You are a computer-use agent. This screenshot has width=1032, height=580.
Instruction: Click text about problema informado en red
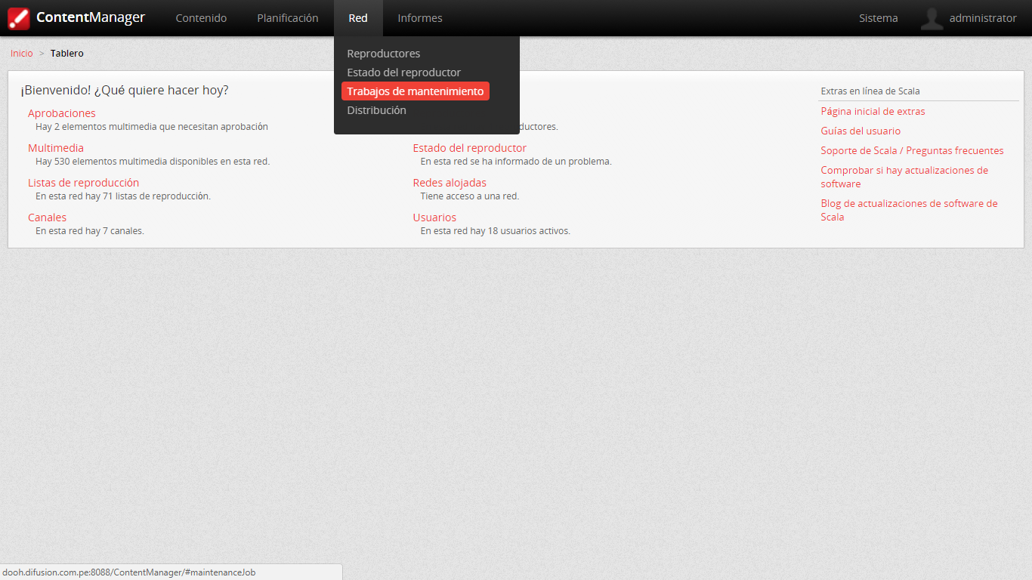(516, 162)
